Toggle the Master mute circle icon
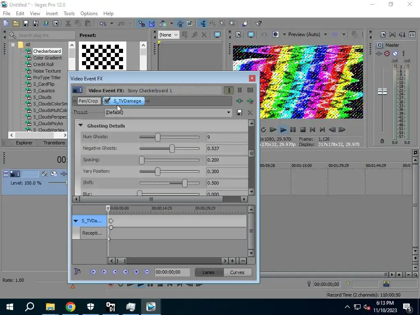 395,54
